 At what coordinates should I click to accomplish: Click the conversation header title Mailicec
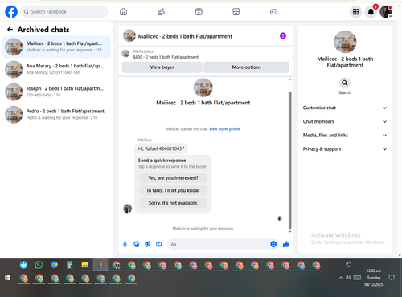click(185, 36)
